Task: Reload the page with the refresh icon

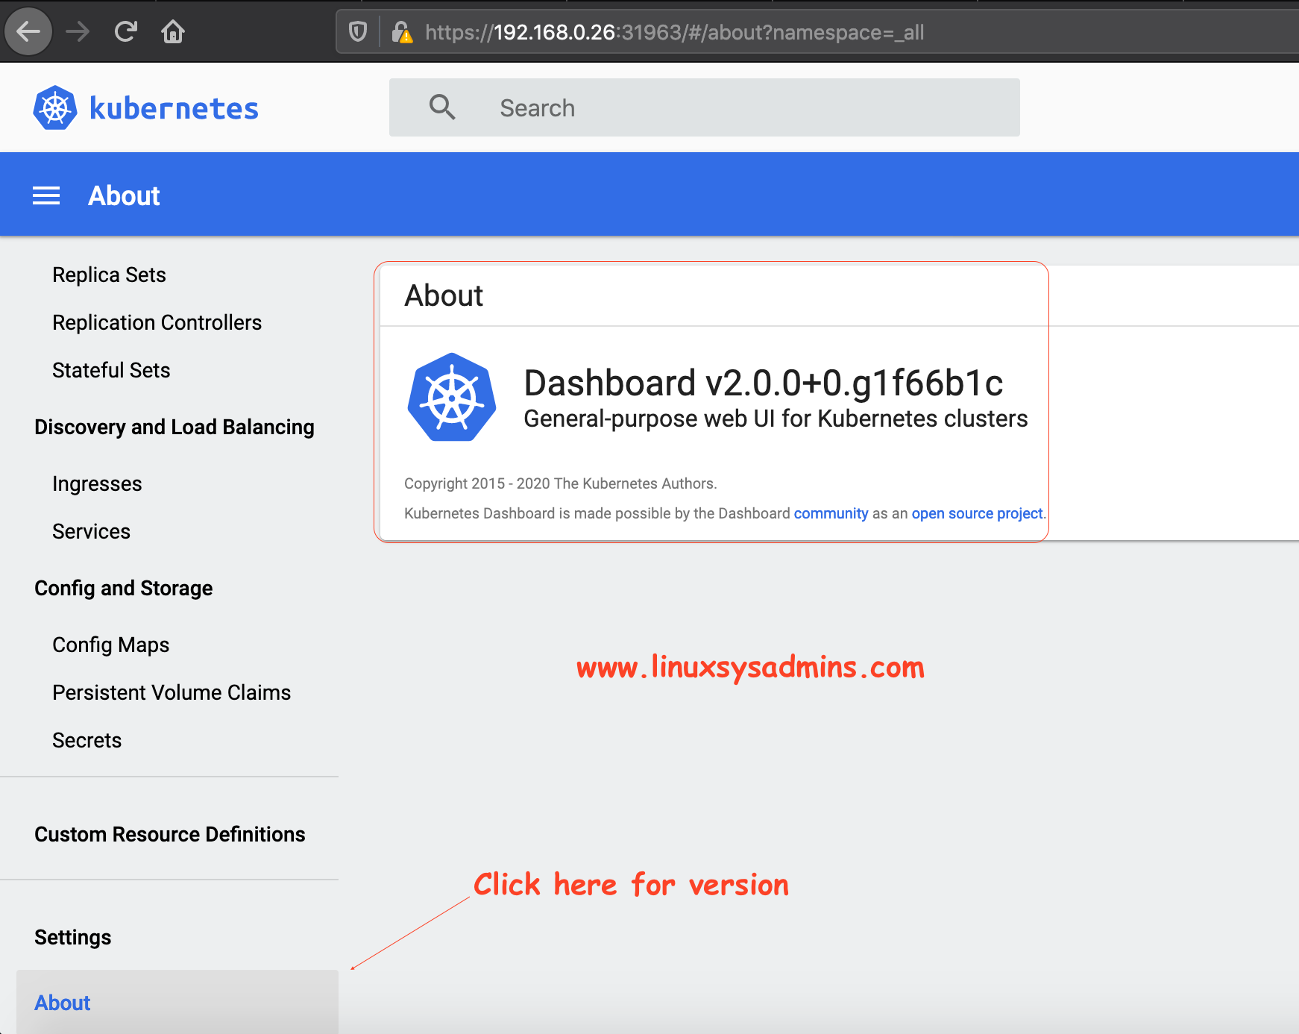Action: pyautogui.click(x=125, y=31)
